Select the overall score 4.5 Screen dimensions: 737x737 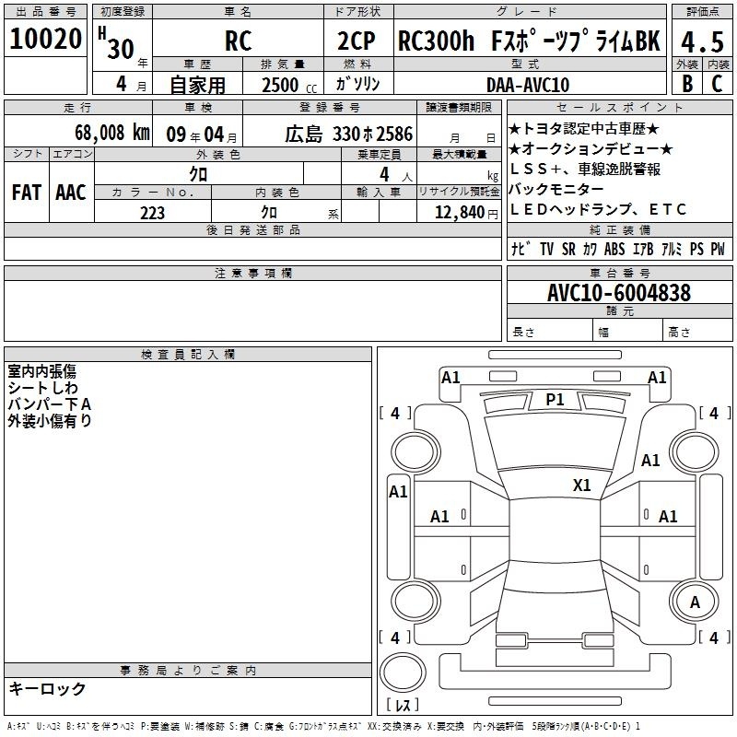pyautogui.click(x=702, y=42)
